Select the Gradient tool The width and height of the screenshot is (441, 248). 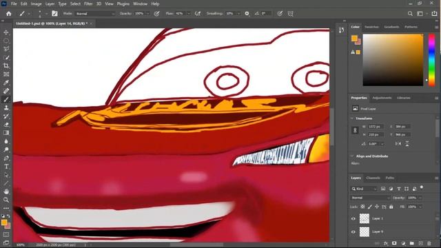tap(6, 133)
